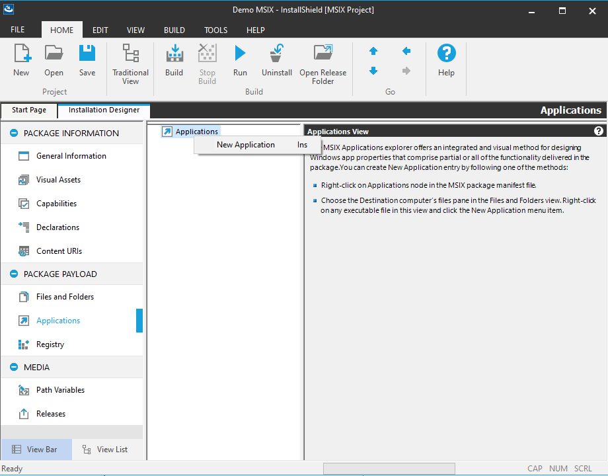Click the NUM indicator in status bar
The image size is (608, 476).
[558, 469]
